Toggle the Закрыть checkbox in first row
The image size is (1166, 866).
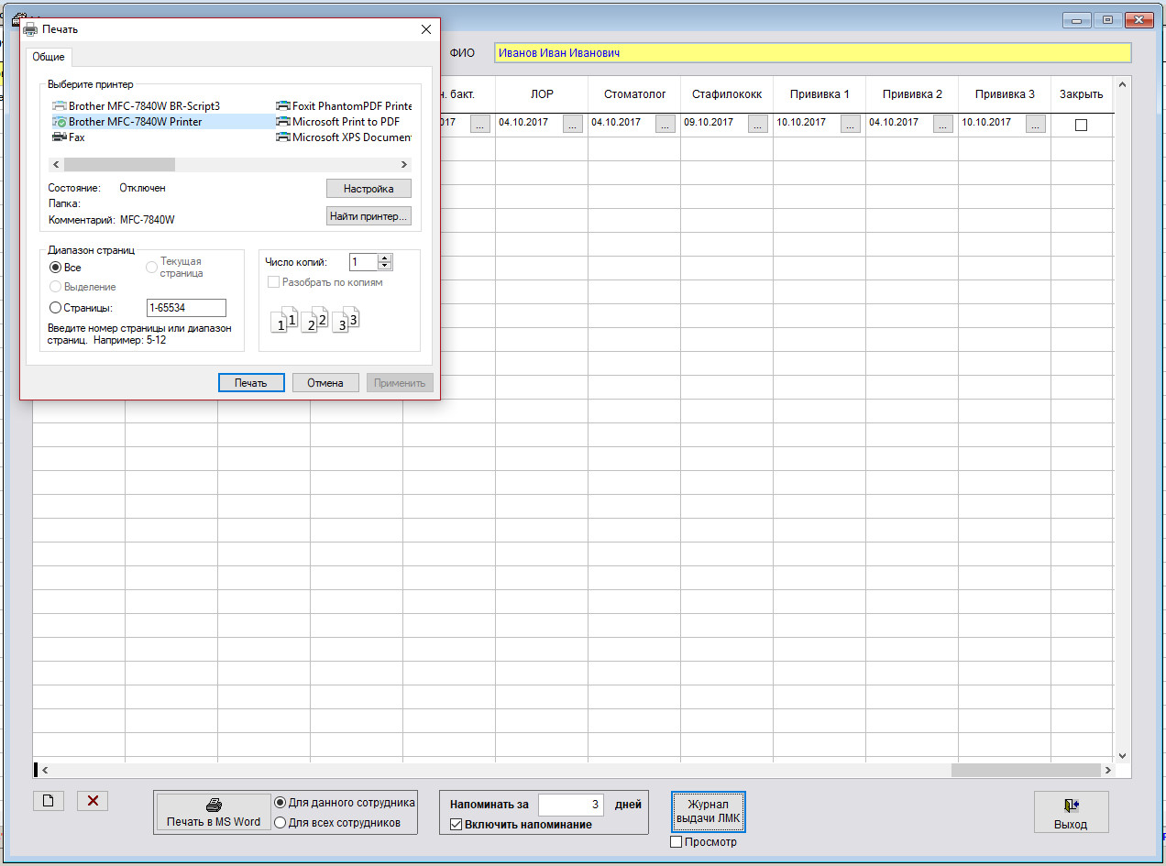1081,125
